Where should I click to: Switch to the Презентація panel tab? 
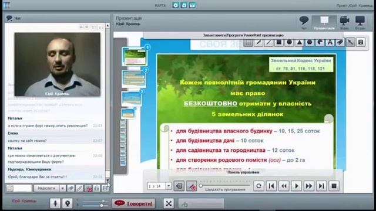click(324, 23)
